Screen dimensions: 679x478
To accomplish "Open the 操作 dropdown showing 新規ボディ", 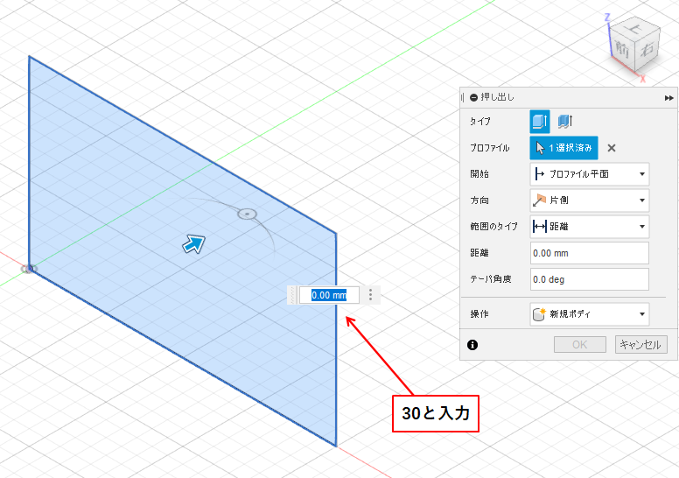I will click(x=590, y=314).
